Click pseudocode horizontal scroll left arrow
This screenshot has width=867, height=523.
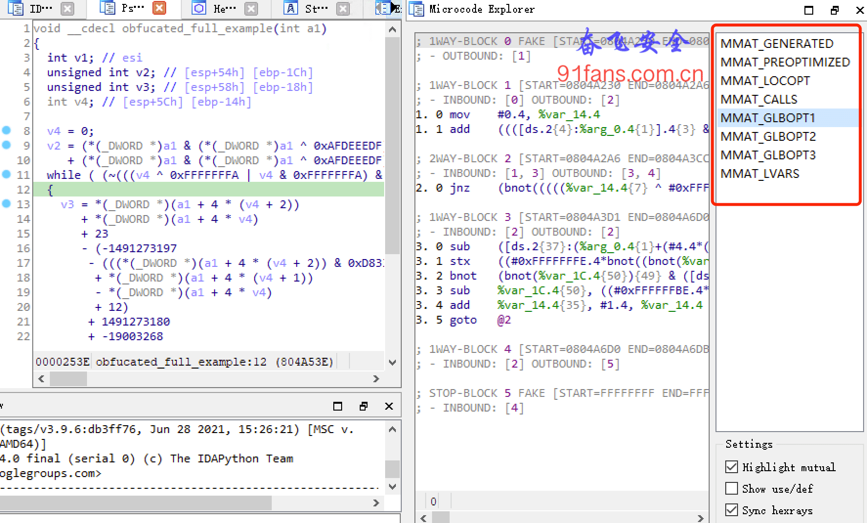[41, 379]
